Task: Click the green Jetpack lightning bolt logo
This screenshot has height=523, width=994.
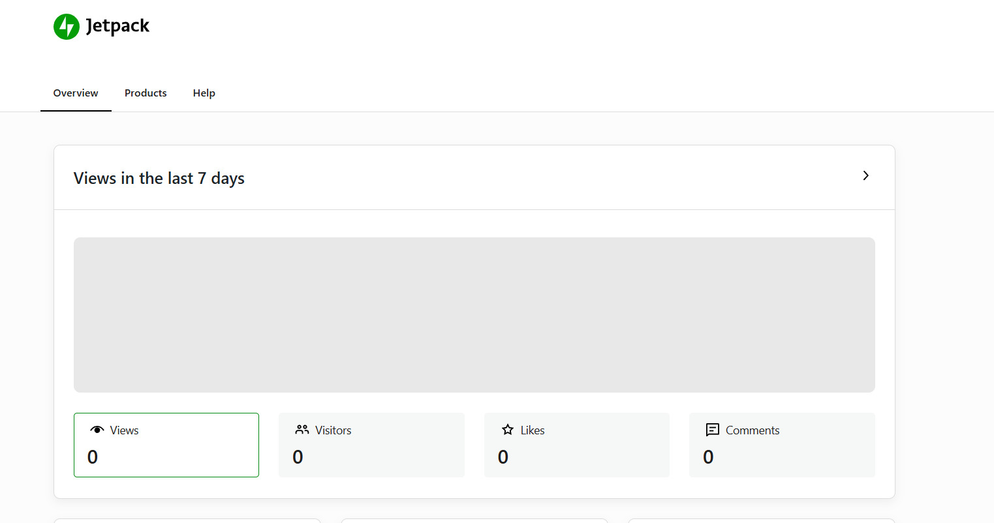Action: (66, 27)
